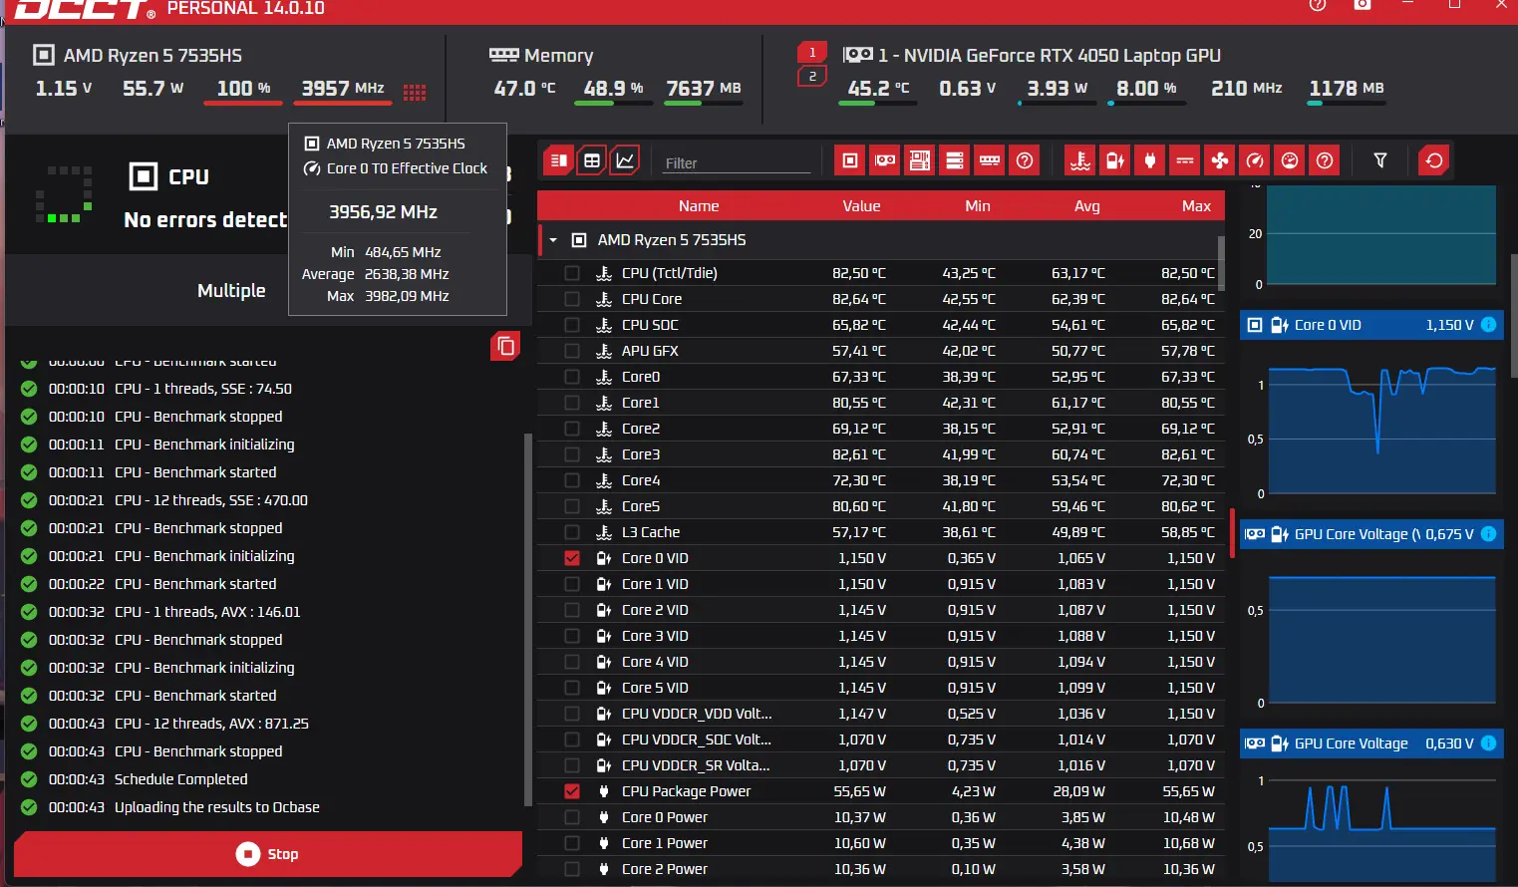Toggle the voltage sensor type filter
This screenshot has width=1518, height=887.
1115,160
